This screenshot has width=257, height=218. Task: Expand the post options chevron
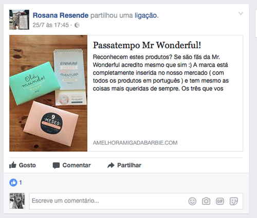(x=241, y=13)
